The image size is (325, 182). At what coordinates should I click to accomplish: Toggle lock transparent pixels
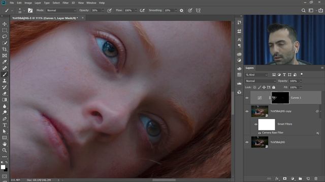tap(255, 87)
